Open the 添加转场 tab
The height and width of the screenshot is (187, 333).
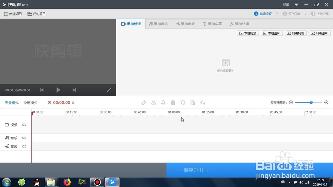(x=239, y=24)
